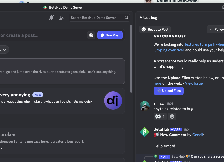
Task: Click the BetaHub username at 17:04
Action: tap(161, 129)
